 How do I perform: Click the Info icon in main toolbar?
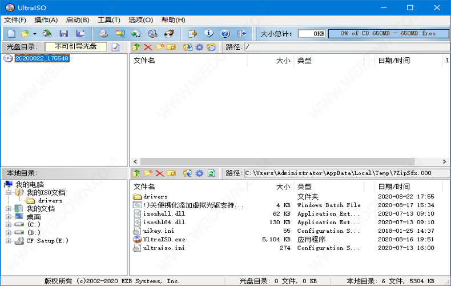[x=209, y=34]
